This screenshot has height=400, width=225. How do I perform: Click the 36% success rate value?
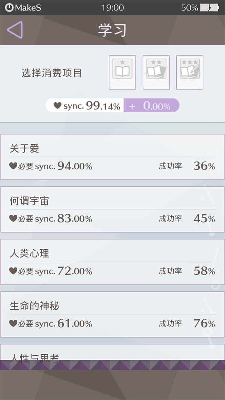(x=204, y=166)
